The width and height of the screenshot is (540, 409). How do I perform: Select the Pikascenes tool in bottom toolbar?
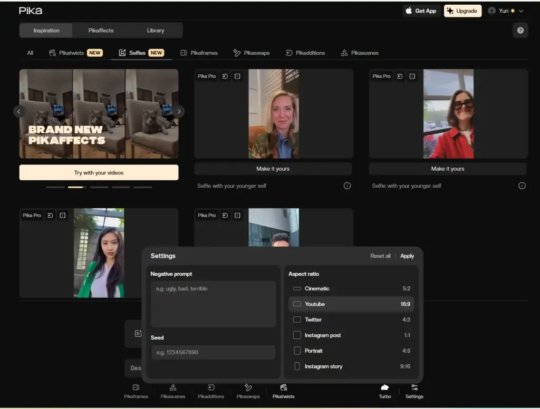point(173,387)
